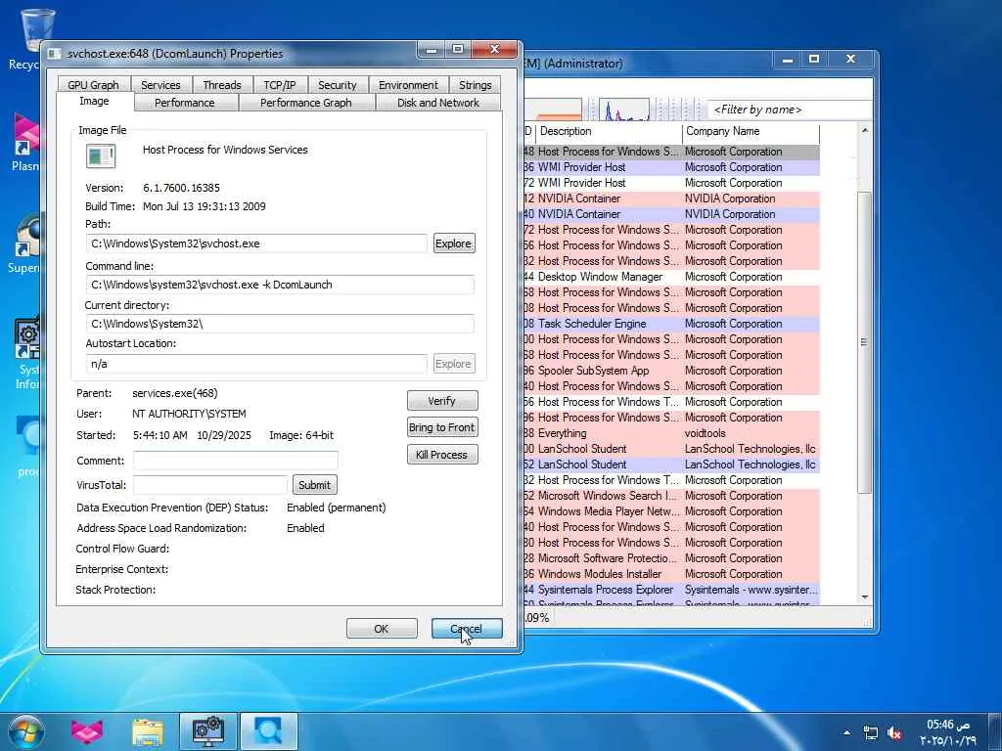1002x751 pixels.
Task: Open the Windows Start menu
Action: tap(25, 731)
